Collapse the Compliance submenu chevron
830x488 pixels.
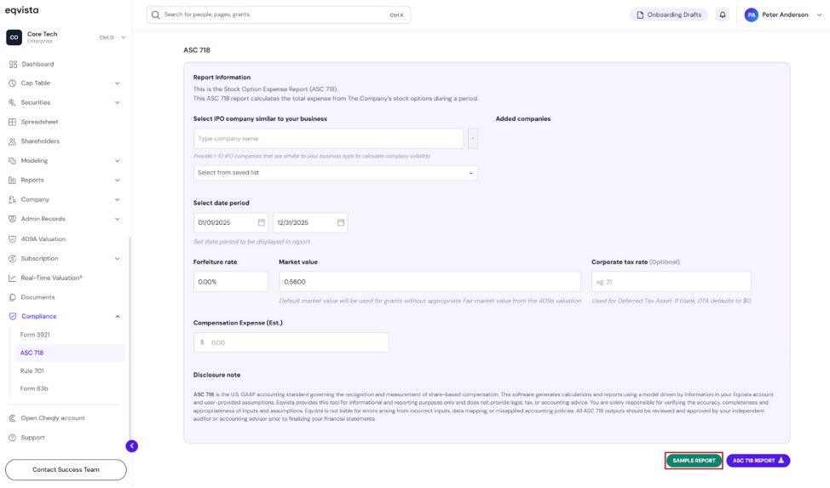pos(118,317)
